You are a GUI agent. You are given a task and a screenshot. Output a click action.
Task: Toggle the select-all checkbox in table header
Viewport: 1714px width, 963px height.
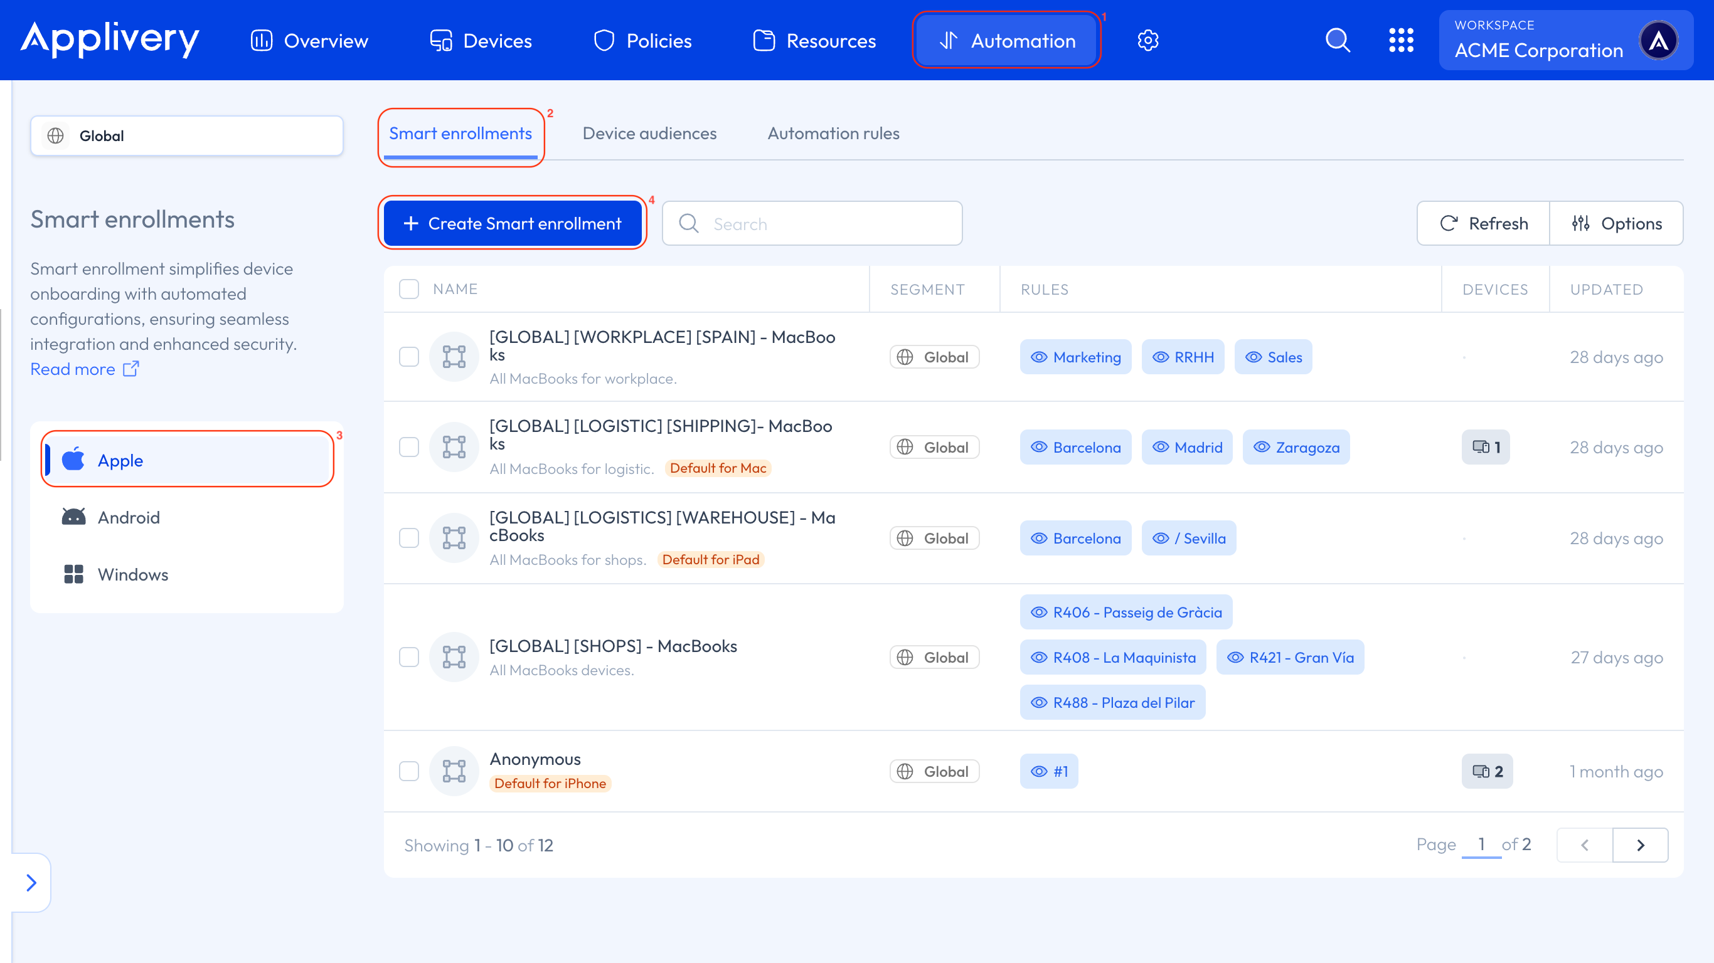(x=408, y=288)
